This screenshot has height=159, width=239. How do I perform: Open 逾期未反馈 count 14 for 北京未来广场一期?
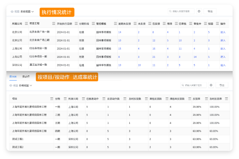119,32
